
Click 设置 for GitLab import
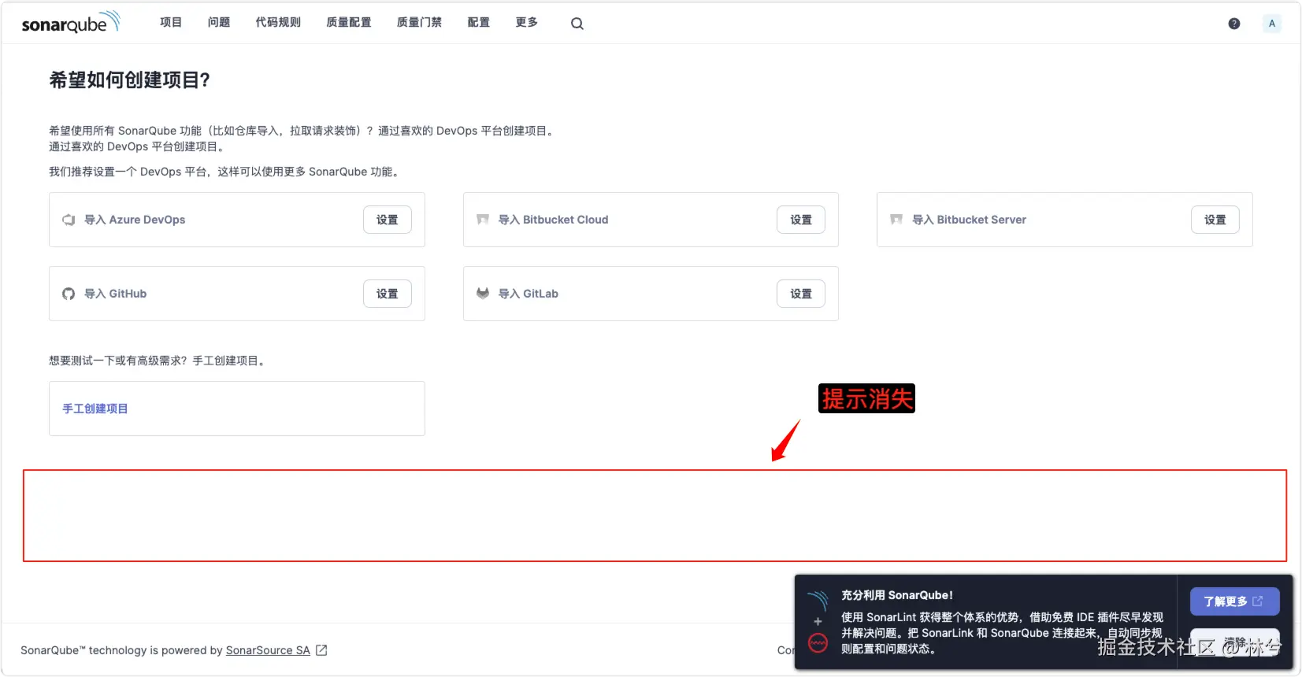pyautogui.click(x=801, y=294)
